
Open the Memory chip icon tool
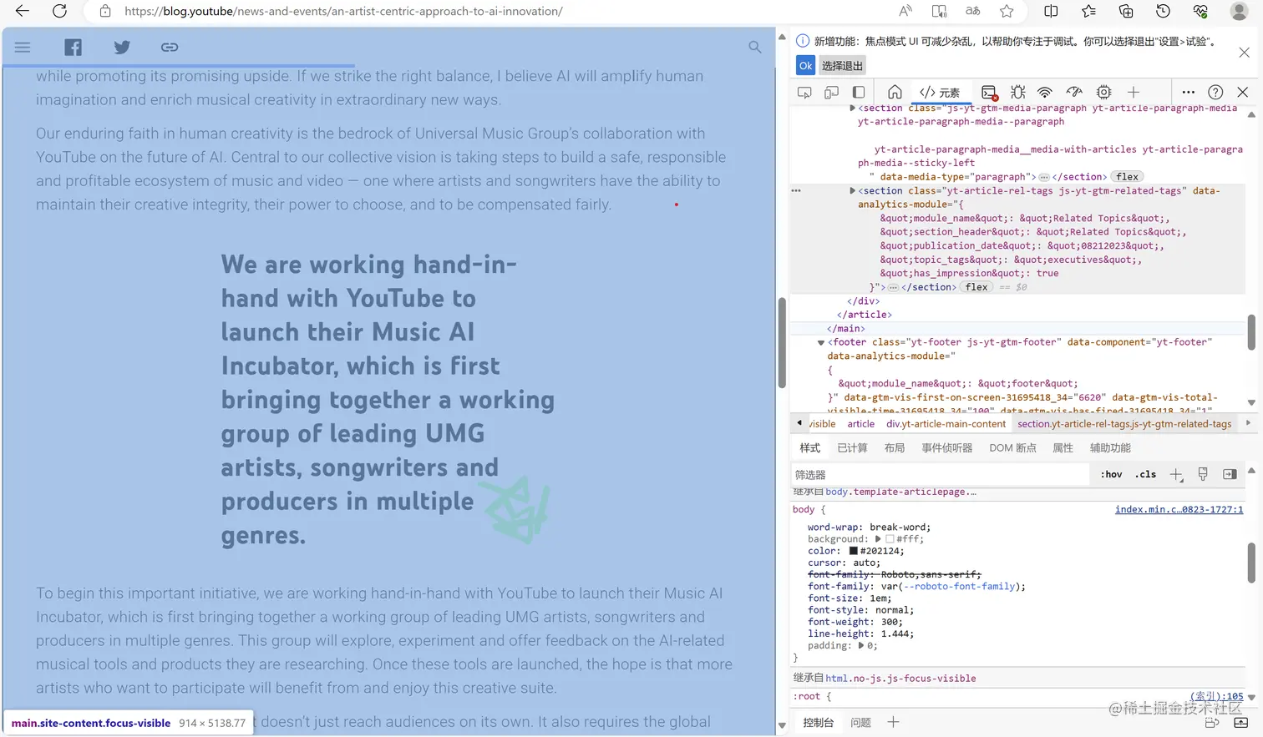click(x=1103, y=92)
